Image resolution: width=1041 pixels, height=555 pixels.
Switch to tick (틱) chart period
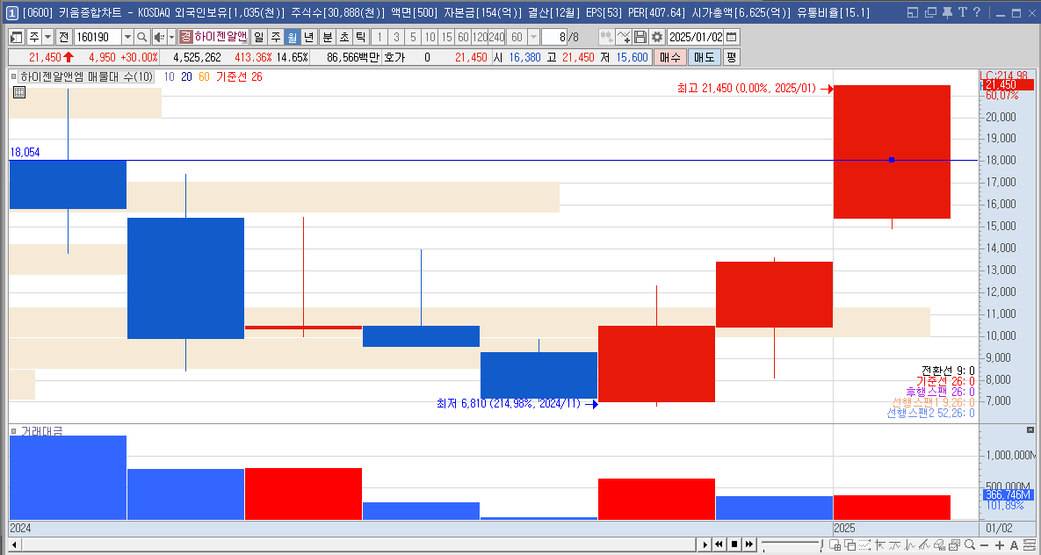pyautogui.click(x=360, y=37)
